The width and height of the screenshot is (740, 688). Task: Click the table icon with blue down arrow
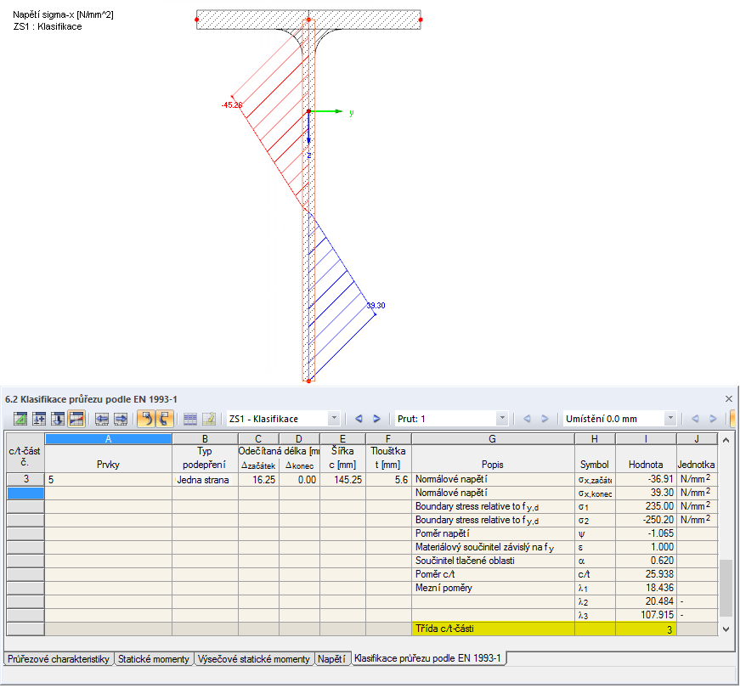pos(58,419)
